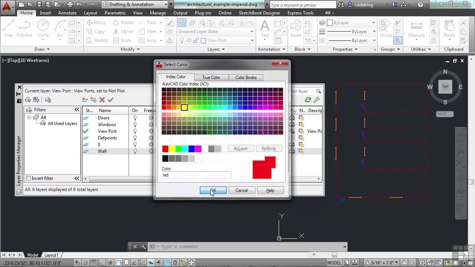475x267 pixels.
Task: Click New Layer icon in Layer Manager
Action: pyautogui.click(x=85, y=100)
